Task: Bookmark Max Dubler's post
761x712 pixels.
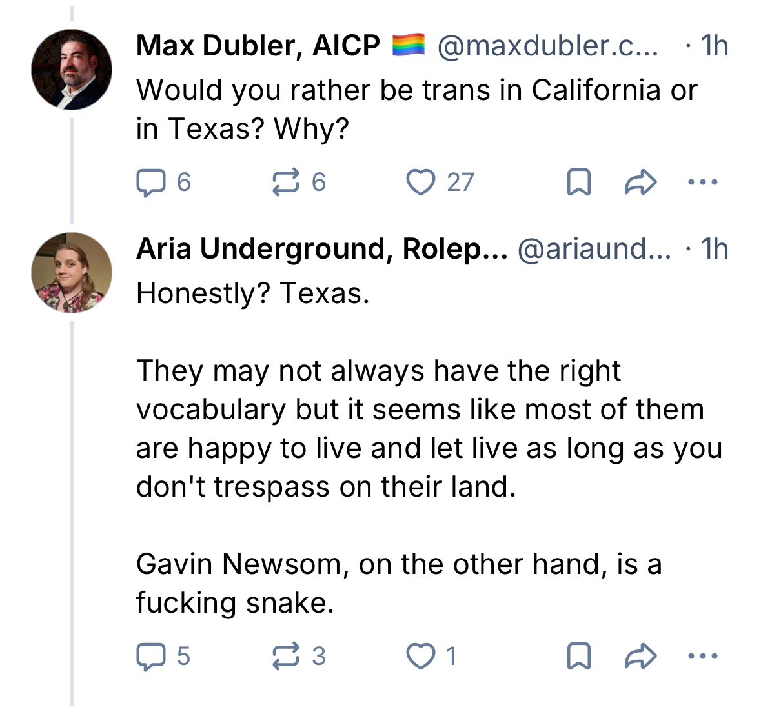Action: click(578, 183)
